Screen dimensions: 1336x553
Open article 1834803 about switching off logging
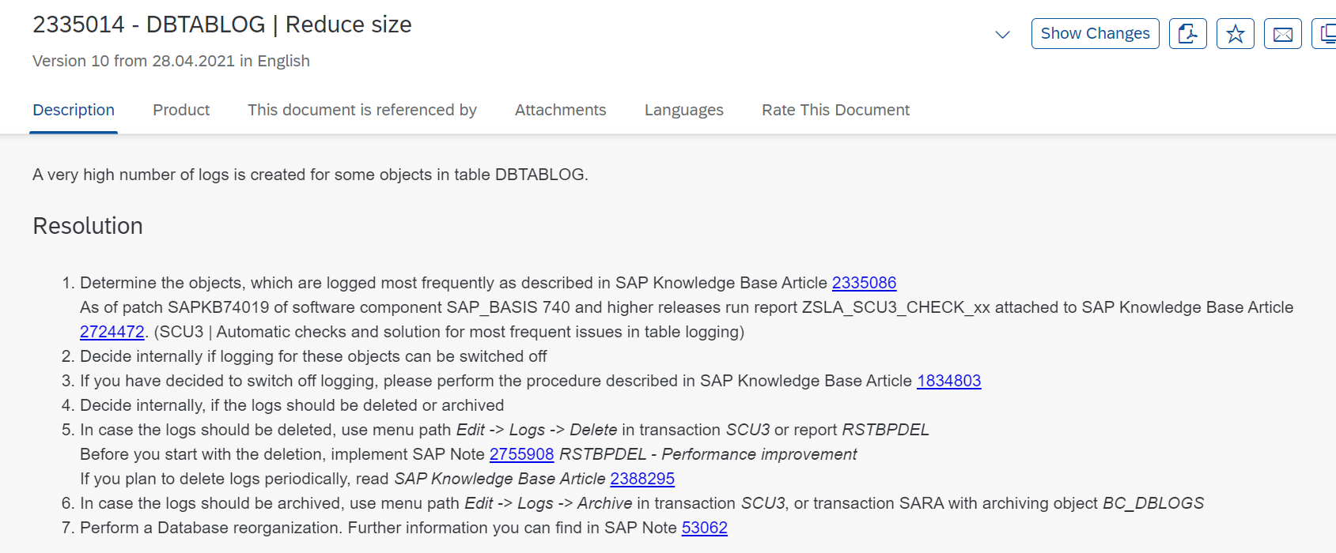pyautogui.click(x=948, y=381)
